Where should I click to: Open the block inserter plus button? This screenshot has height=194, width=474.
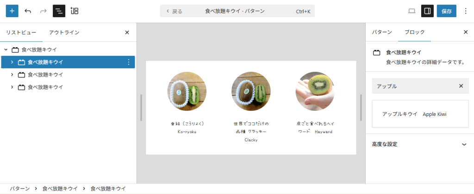12,11
